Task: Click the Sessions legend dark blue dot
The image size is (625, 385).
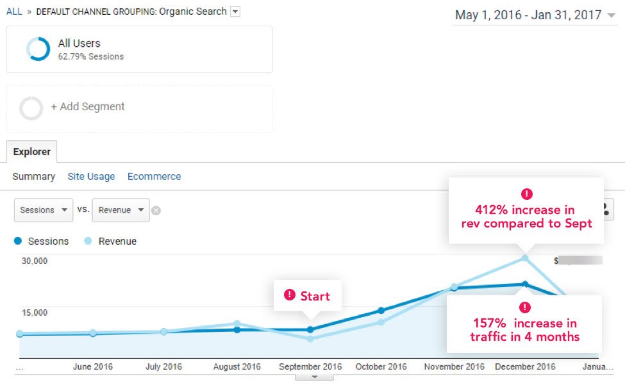Action: [18, 242]
